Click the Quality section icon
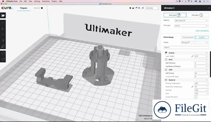Viewport: 211px width, 122px height. click(x=166, y=53)
